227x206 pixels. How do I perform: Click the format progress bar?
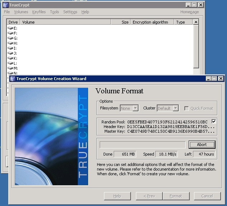[142, 144]
